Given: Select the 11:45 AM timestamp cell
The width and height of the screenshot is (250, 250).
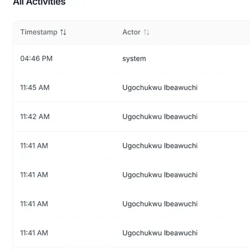Looking at the screenshot, I should pyautogui.click(x=35, y=87).
